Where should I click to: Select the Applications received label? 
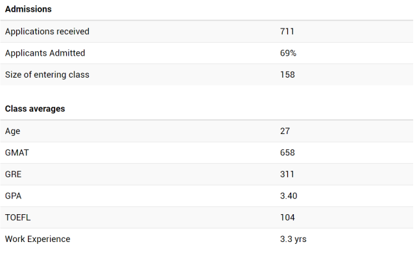click(x=47, y=32)
